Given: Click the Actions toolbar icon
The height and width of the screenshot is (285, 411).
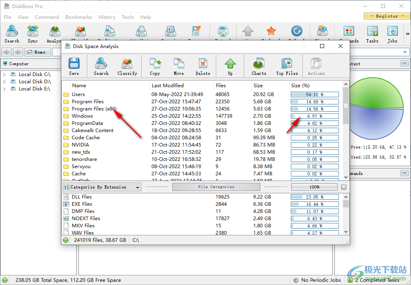Looking at the screenshot, I should (316, 66).
